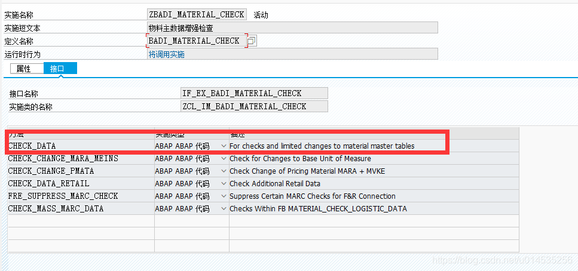
Task: Click the IF_EX_BADI_MATERIAL_CHECK interface name field
Action: [x=255, y=93]
